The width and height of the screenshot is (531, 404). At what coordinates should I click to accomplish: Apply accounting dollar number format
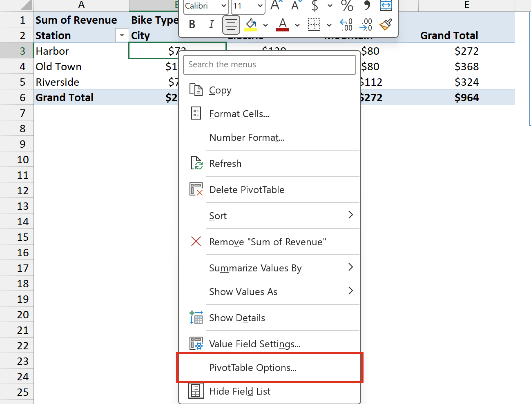[x=315, y=6]
